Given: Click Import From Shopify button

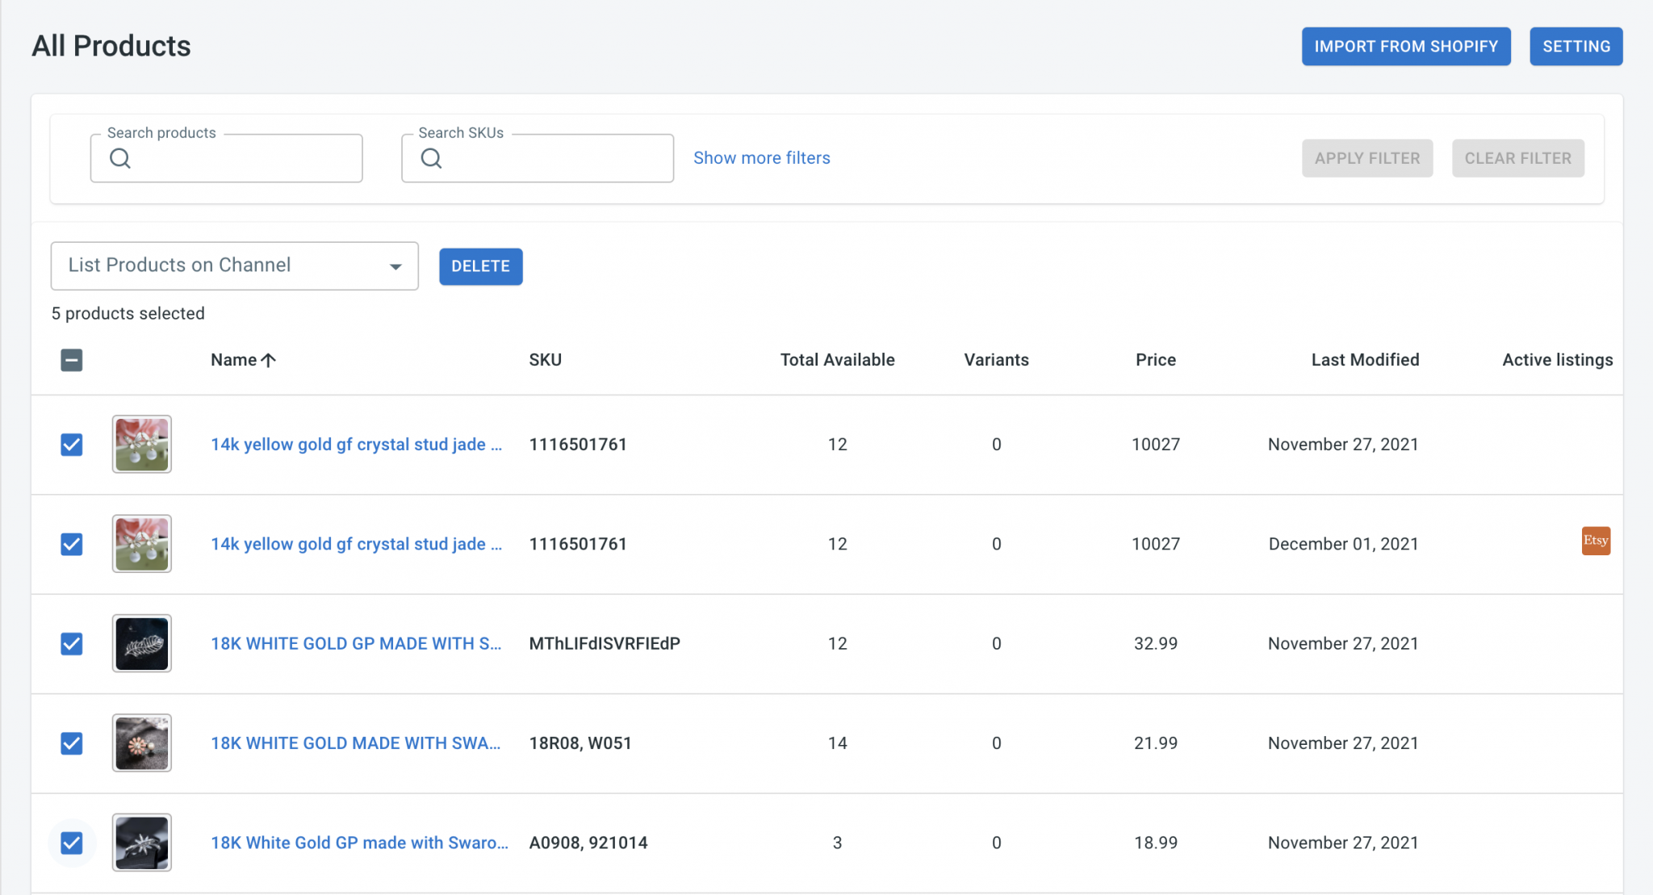Looking at the screenshot, I should (1405, 47).
